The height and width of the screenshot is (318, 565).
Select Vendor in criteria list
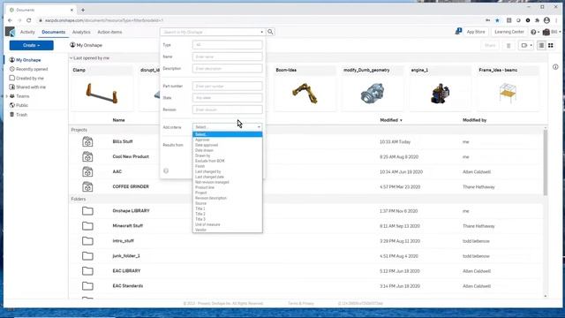(228, 230)
